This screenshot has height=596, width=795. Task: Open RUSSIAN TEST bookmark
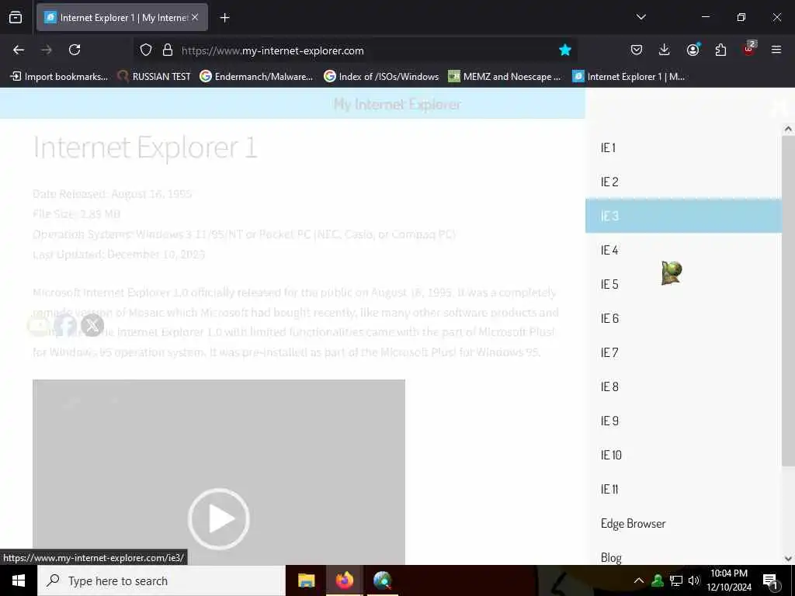[x=154, y=77]
